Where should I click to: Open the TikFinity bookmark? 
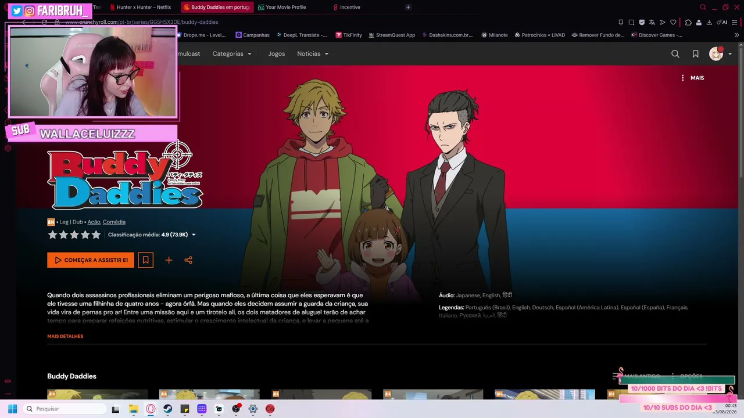(349, 35)
